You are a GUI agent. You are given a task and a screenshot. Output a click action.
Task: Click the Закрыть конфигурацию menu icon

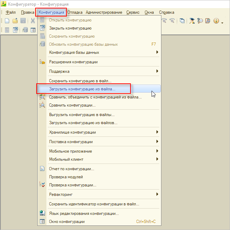(43, 28)
